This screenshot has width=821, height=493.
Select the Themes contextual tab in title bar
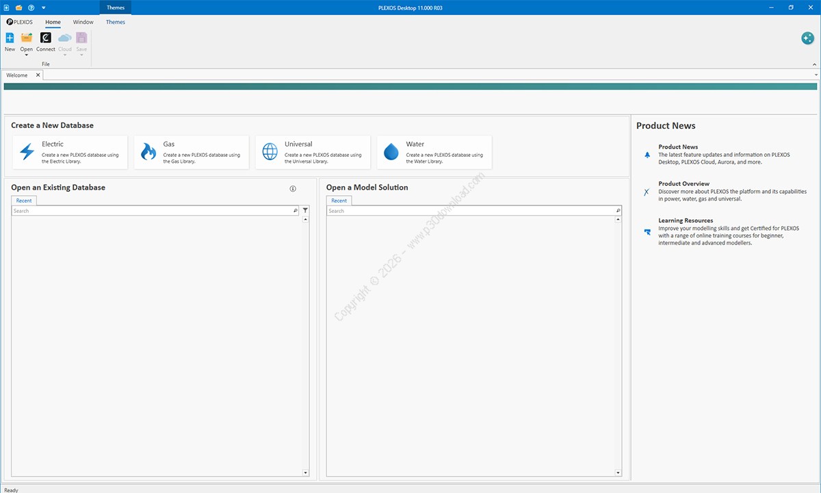[116, 8]
